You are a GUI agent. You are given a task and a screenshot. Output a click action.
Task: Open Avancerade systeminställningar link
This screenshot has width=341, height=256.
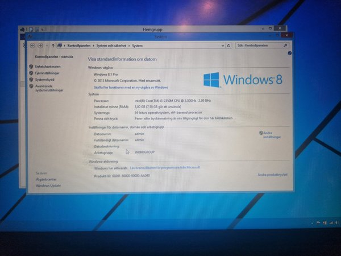click(x=49, y=88)
